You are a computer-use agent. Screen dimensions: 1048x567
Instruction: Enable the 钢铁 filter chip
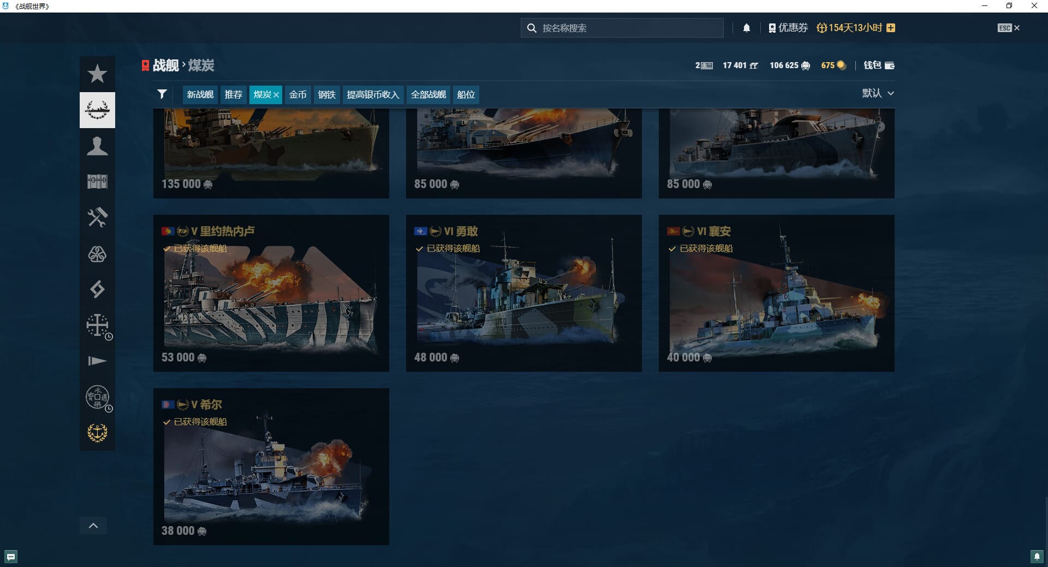(326, 94)
